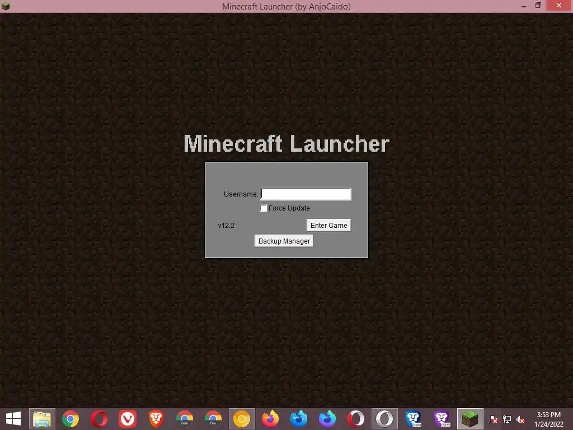Click the Enter Game button
The height and width of the screenshot is (430, 573).
(328, 225)
